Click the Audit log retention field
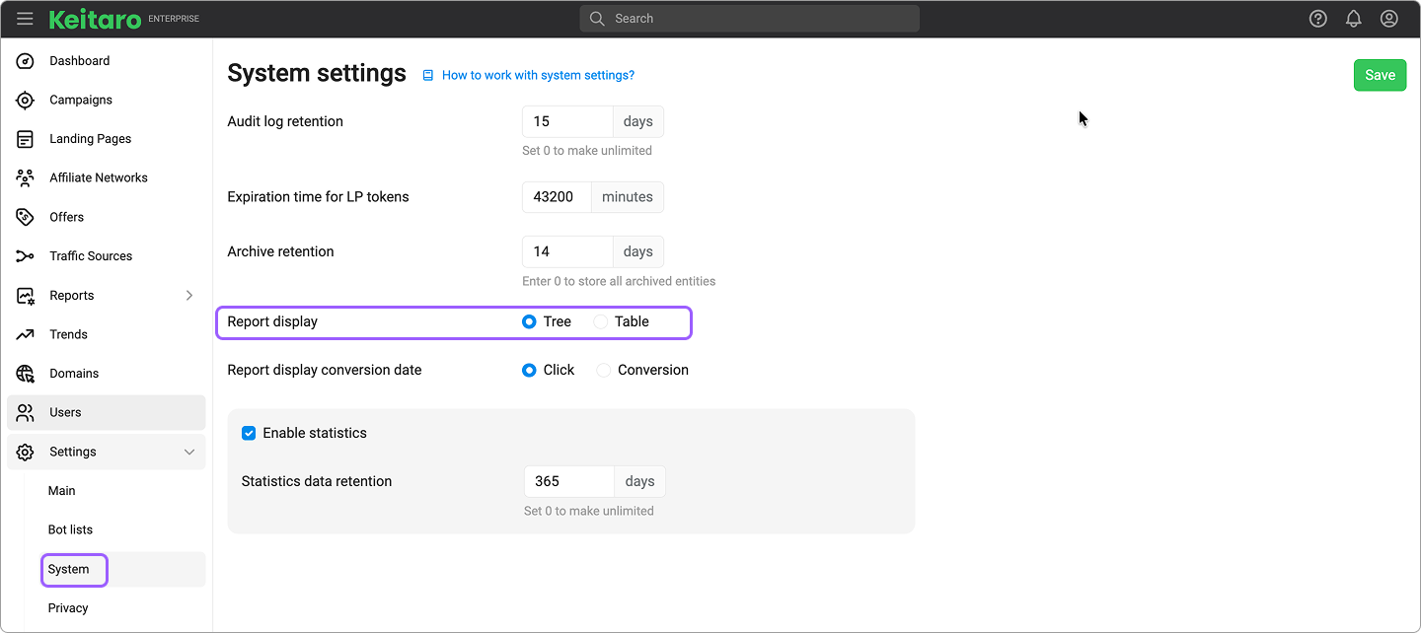 point(567,122)
